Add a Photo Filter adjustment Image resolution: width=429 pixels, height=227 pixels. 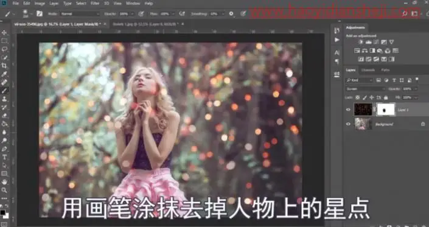pyautogui.click(x=380, y=51)
